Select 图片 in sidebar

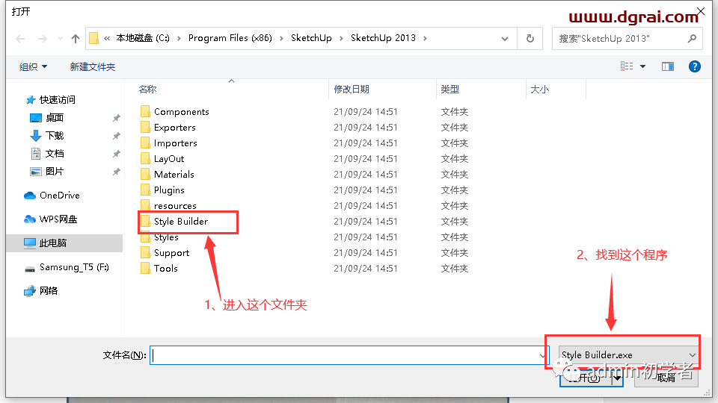click(x=55, y=172)
